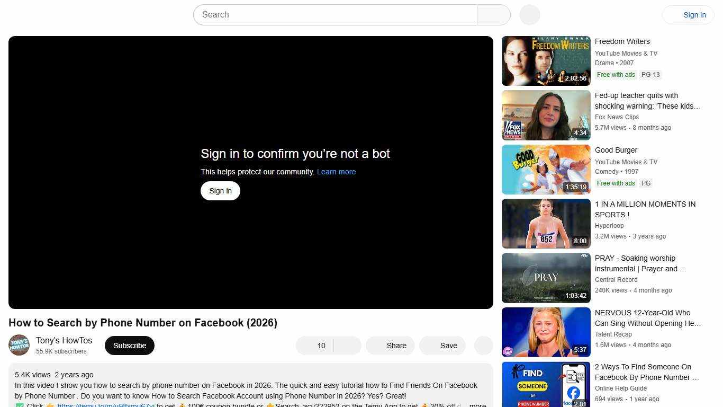Open the 2 Ways To Find Someone thumbnail
Viewport: 723px width, 407px height.
coord(546,384)
